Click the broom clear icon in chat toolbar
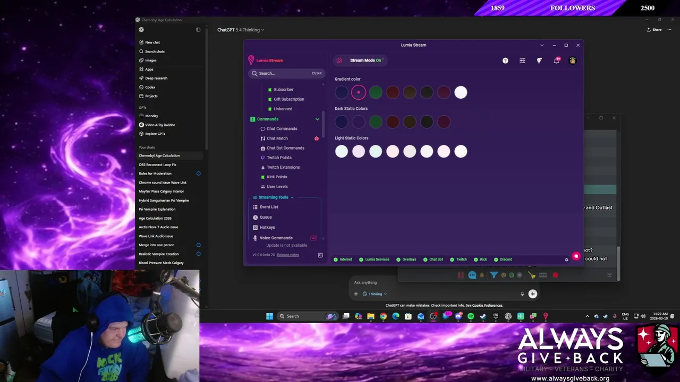This screenshot has height=382, width=680. pos(531,275)
